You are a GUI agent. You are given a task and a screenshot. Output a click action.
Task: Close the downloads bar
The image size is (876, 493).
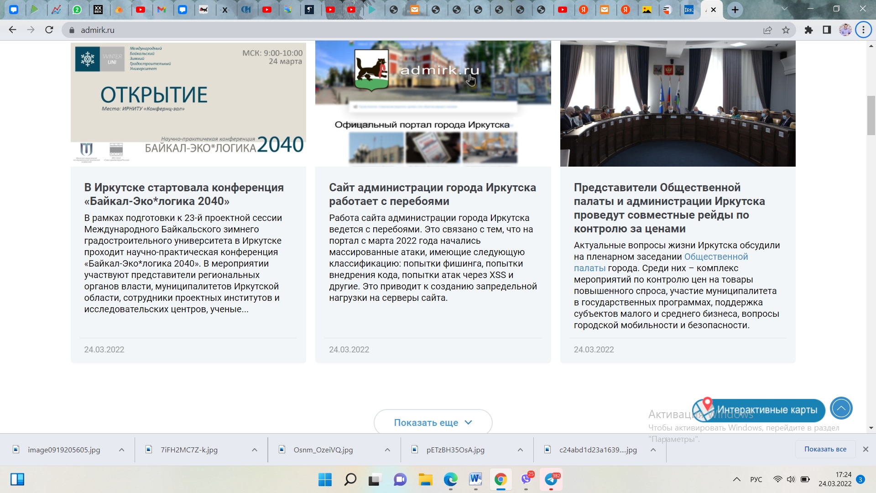click(866, 449)
